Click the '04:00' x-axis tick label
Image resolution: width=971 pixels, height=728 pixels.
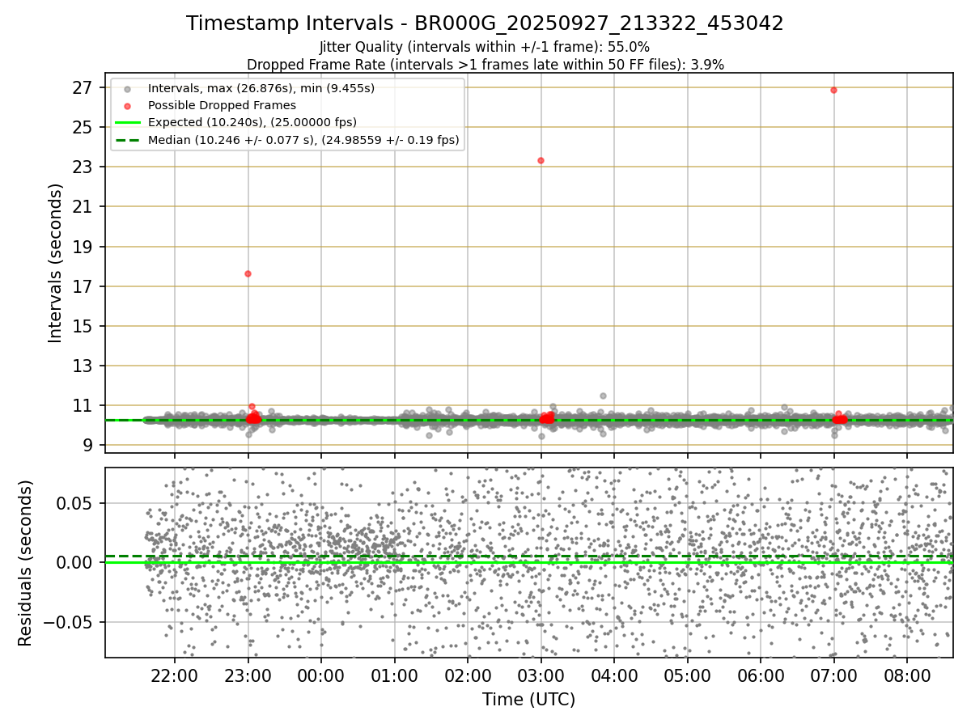tap(614, 675)
